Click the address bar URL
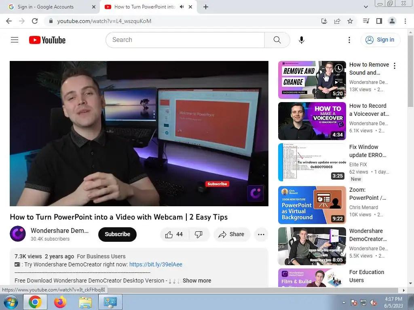The height and width of the screenshot is (310, 414). click(104, 21)
